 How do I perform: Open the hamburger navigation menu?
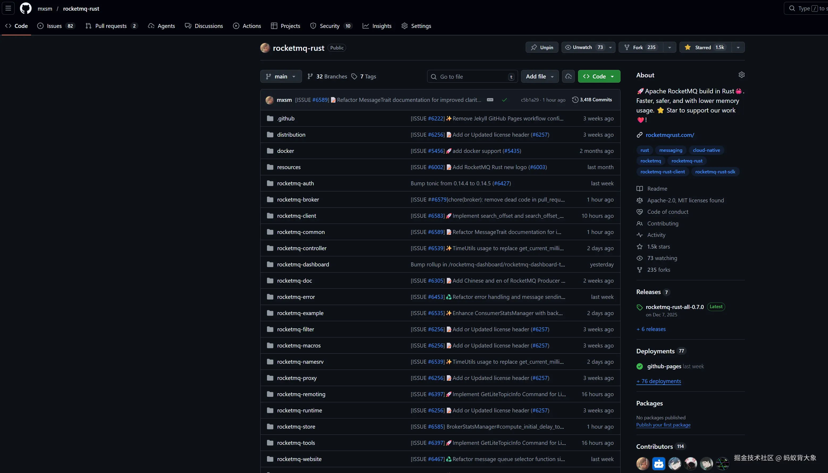click(x=9, y=8)
